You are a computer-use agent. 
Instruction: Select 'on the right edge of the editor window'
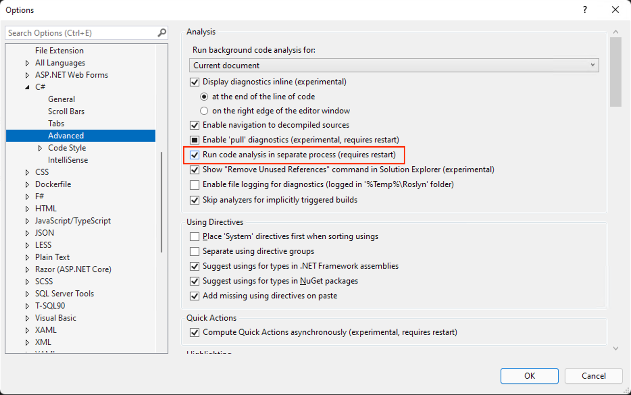pyautogui.click(x=204, y=111)
